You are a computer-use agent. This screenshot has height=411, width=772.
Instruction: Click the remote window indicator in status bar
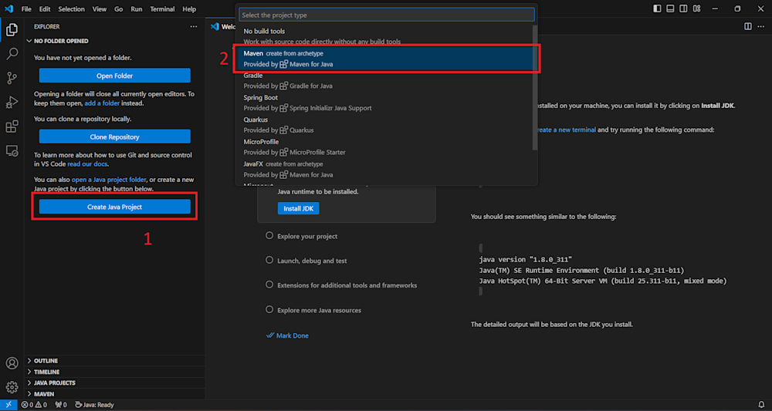pyautogui.click(x=8, y=405)
